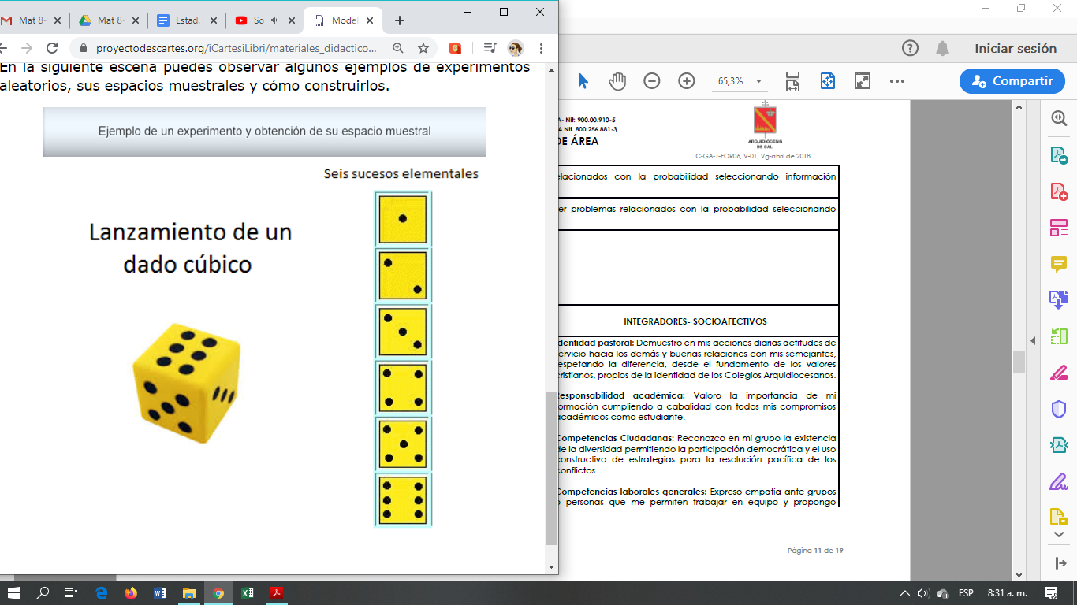Expand more tools chevron in Acrobat sidebar

(x=1059, y=535)
